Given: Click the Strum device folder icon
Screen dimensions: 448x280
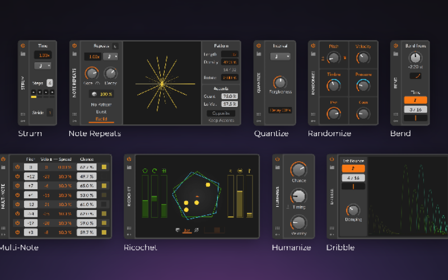Looking at the screenshot, I should (23, 54).
